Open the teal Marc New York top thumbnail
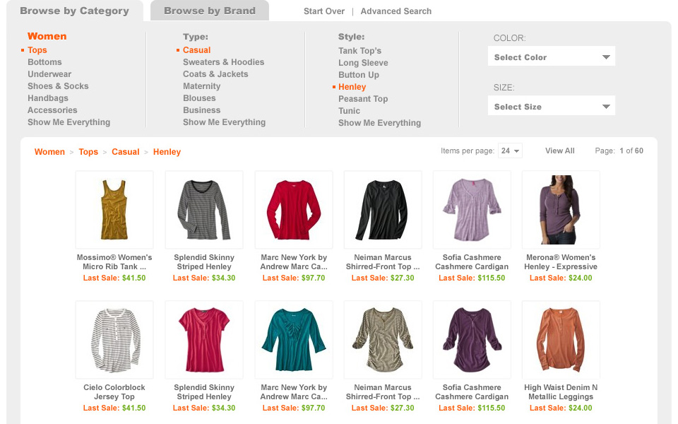 tap(294, 340)
